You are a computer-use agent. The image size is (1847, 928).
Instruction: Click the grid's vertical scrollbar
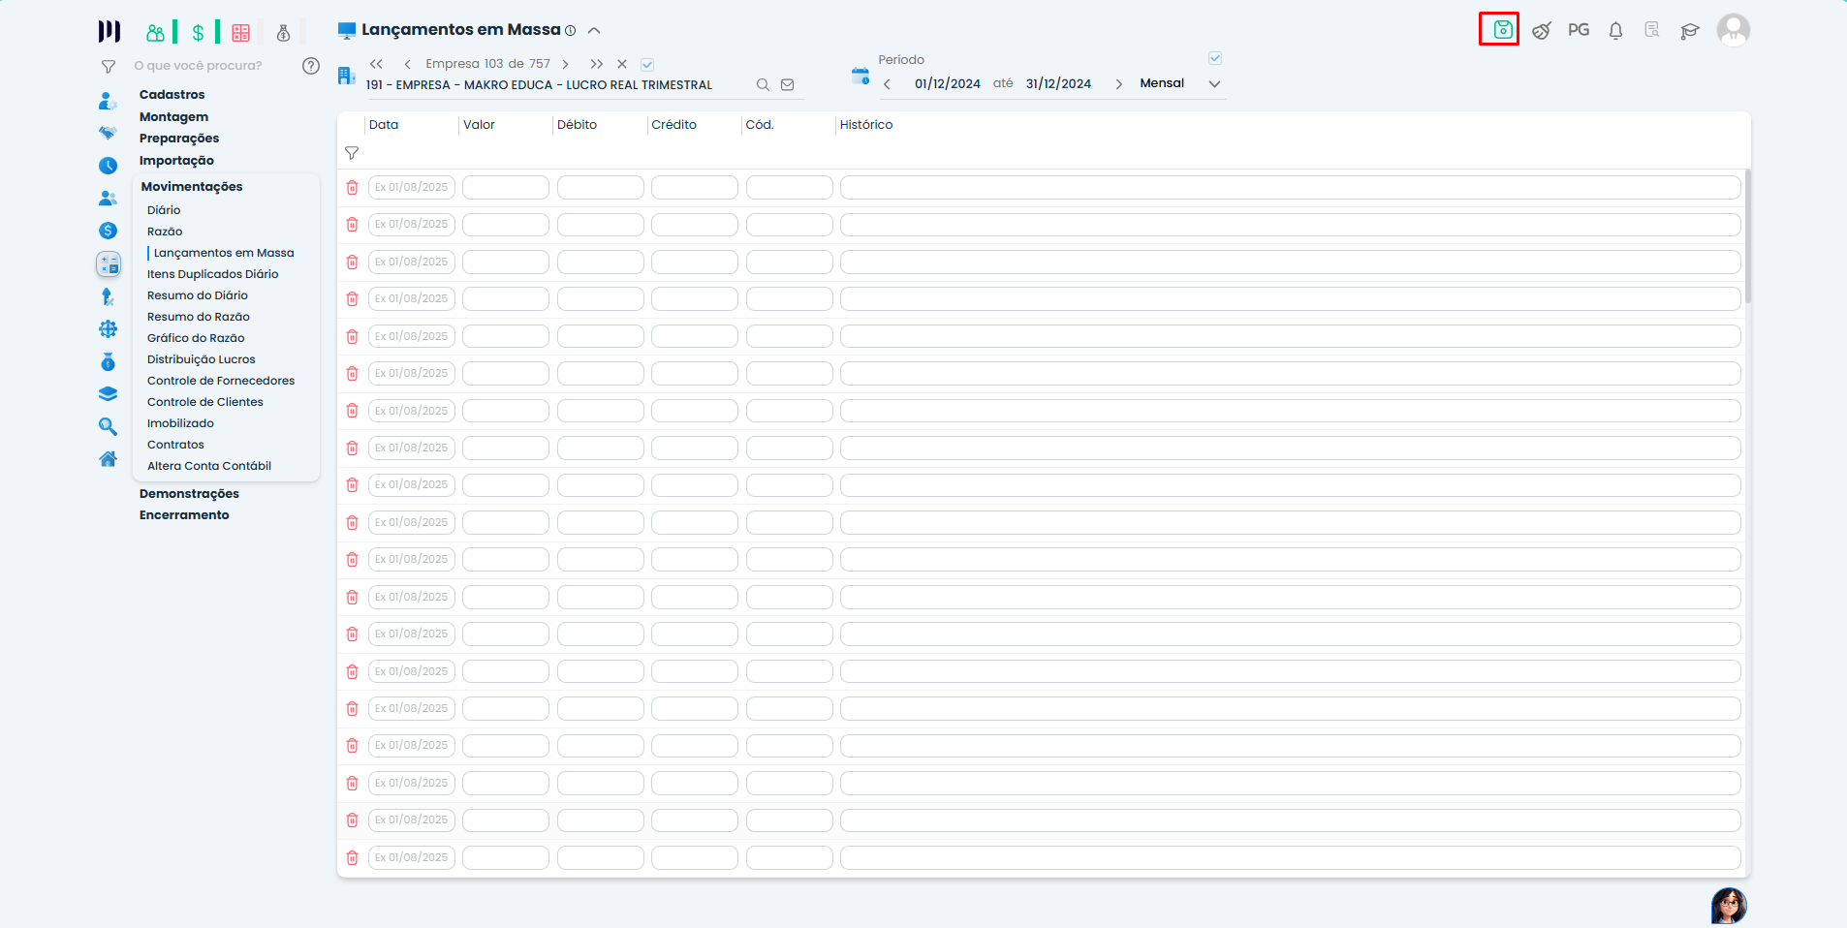[x=1747, y=237]
